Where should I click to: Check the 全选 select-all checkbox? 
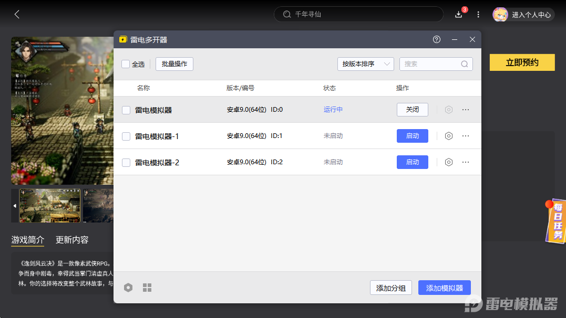[126, 64]
